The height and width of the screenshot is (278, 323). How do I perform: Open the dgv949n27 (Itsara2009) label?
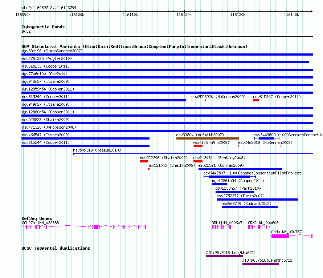click(x=46, y=104)
